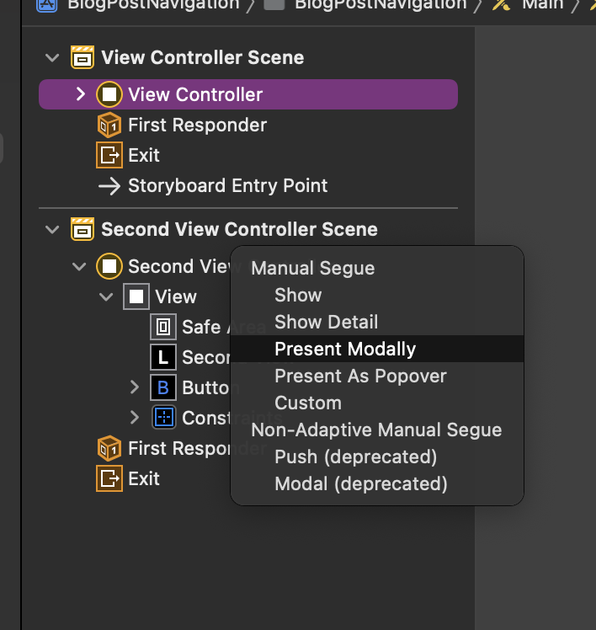This screenshot has height=630, width=596.
Task: Click the Exit icon under View Controller
Action: [109, 155]
